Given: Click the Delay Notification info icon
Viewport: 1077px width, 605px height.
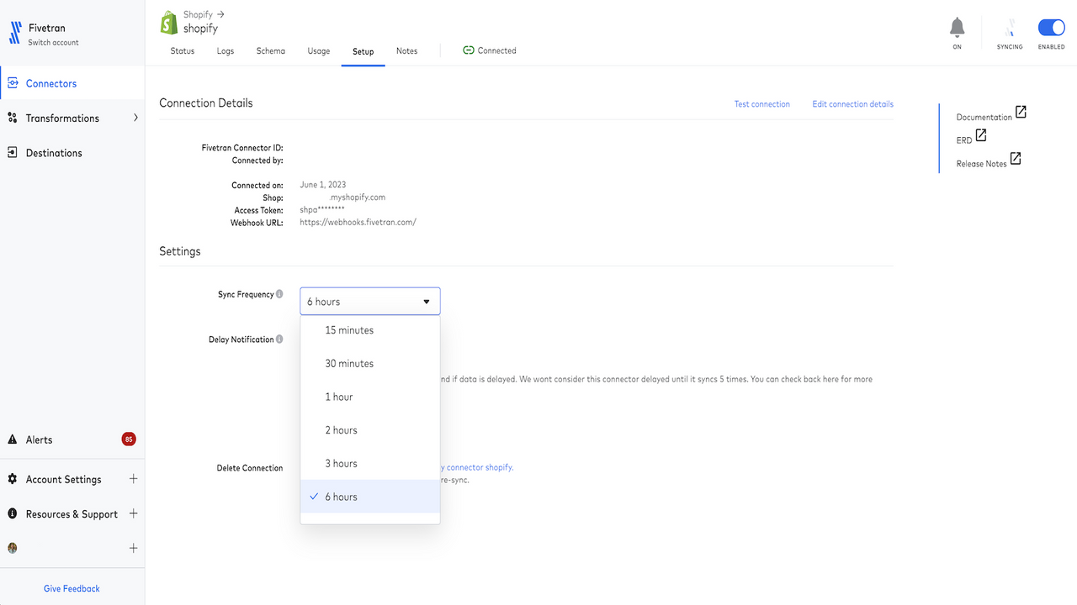Looking at the screenshot, I should tap(279, 339).
